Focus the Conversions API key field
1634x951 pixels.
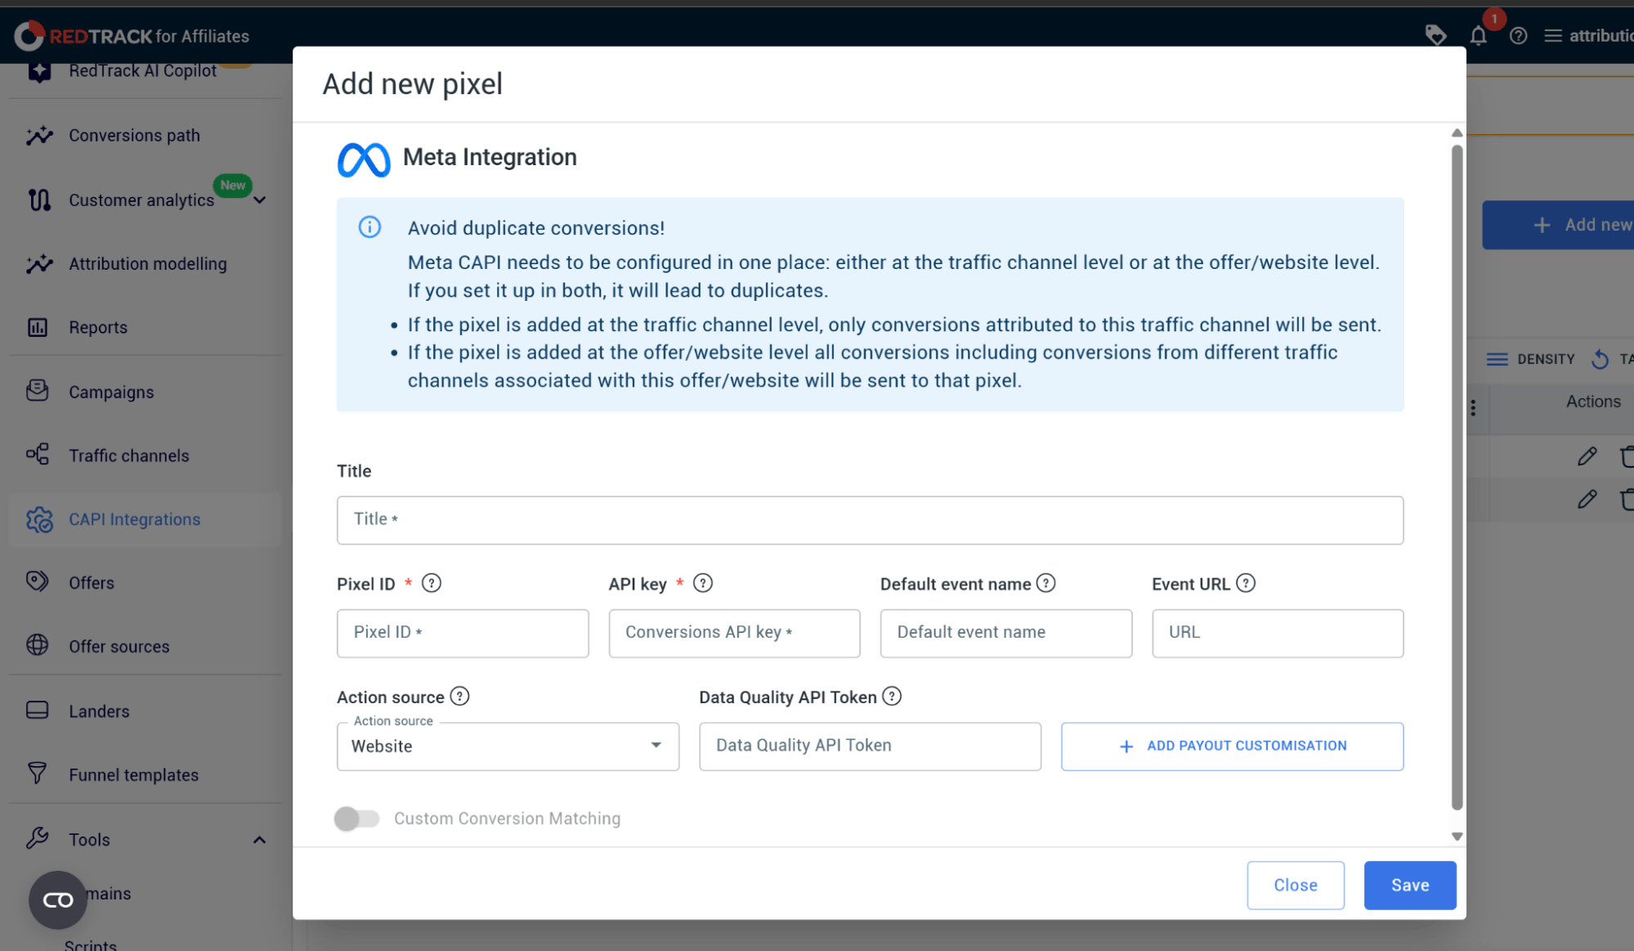coord(734,633)
